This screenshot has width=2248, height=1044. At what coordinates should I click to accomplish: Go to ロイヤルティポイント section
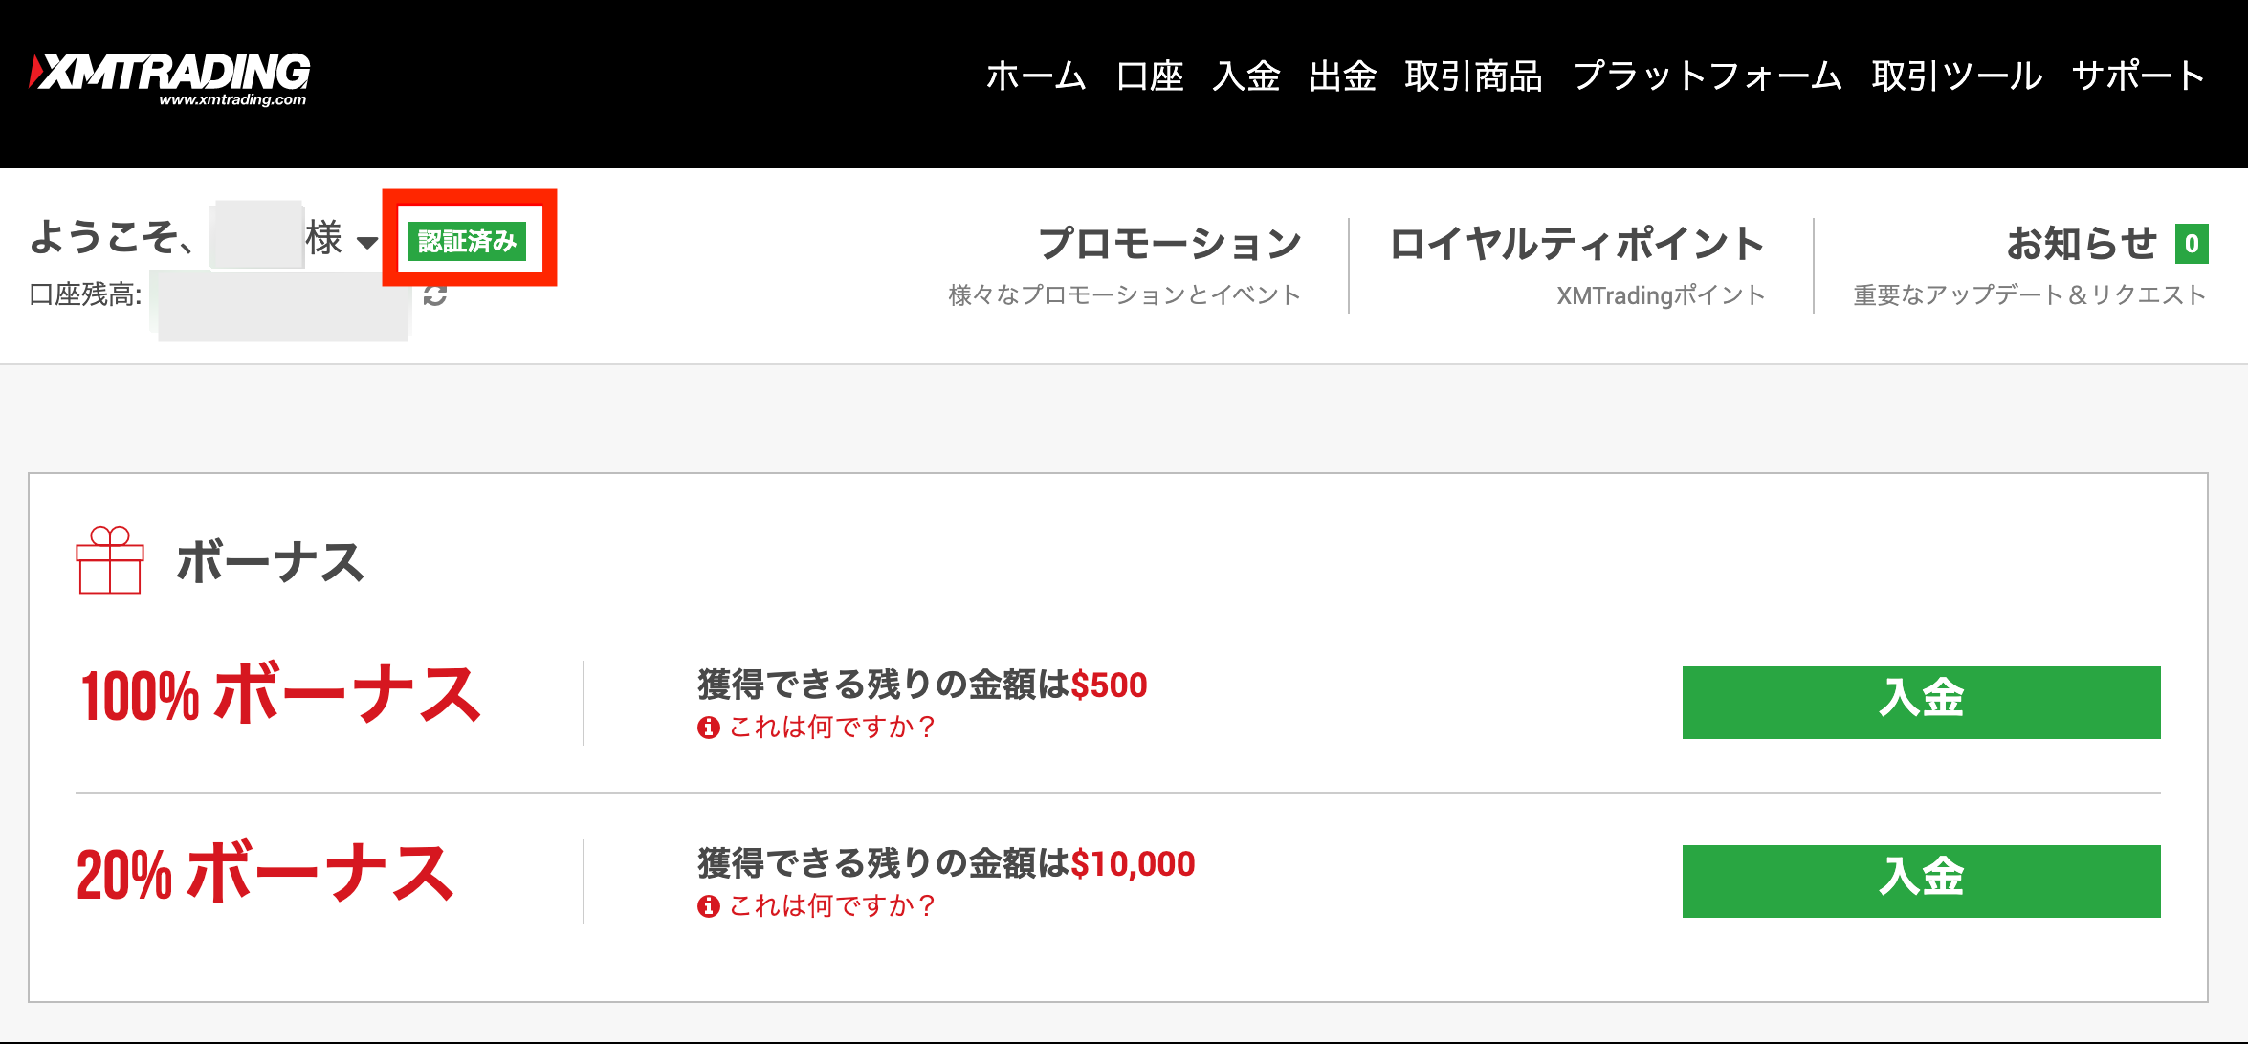coord(1576,244)
